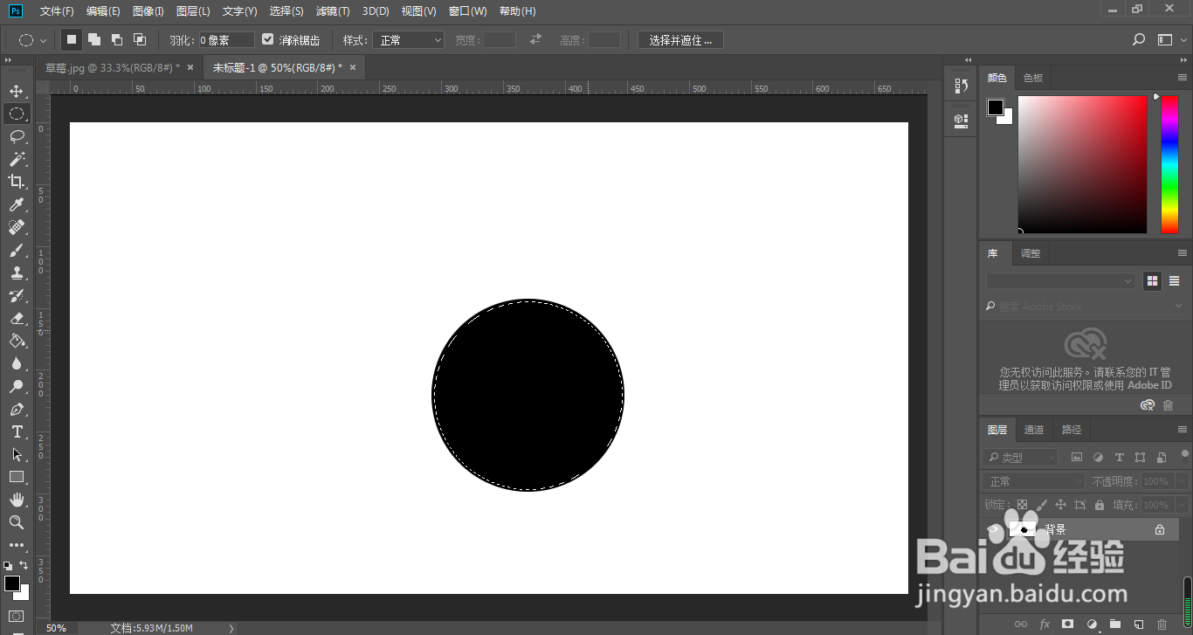Open the 不透明度 opacity dropdown arrow

point(1183,481)
